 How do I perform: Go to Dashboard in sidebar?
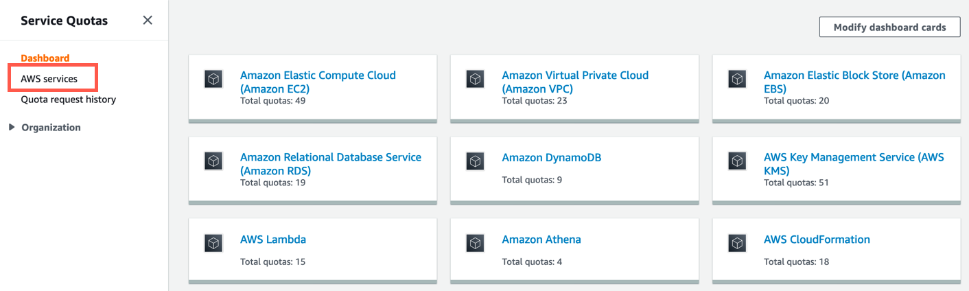coord(45,58)
